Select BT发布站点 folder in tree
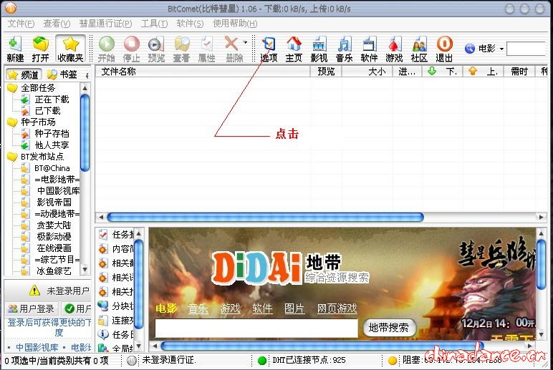 click(x=42, y=157)
